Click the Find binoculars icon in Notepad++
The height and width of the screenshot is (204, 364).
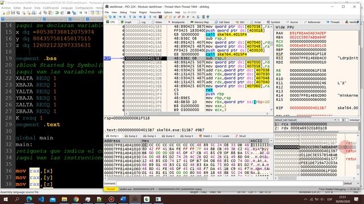click(69, 12)
